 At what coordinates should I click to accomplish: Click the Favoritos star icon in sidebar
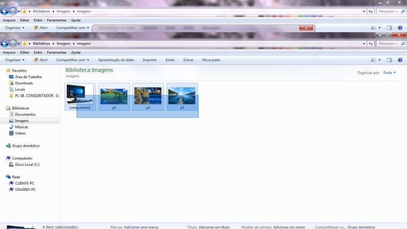(x=8, y=70)
